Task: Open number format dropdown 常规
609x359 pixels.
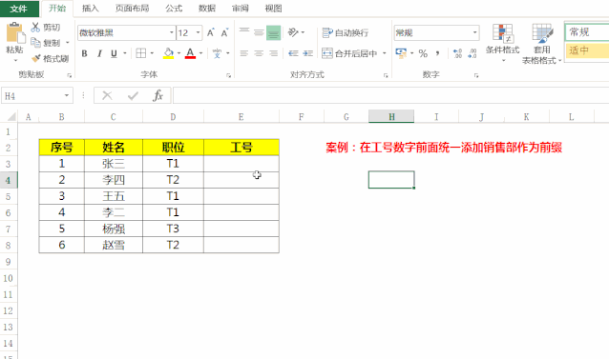Action: coord(475,33)
